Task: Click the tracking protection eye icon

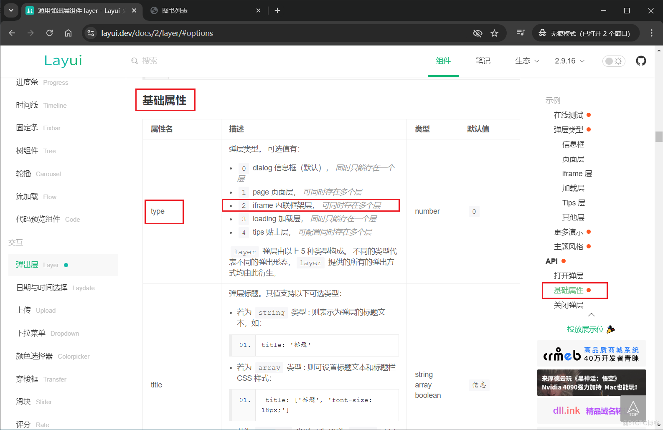Action: click(x=478, y=33)
